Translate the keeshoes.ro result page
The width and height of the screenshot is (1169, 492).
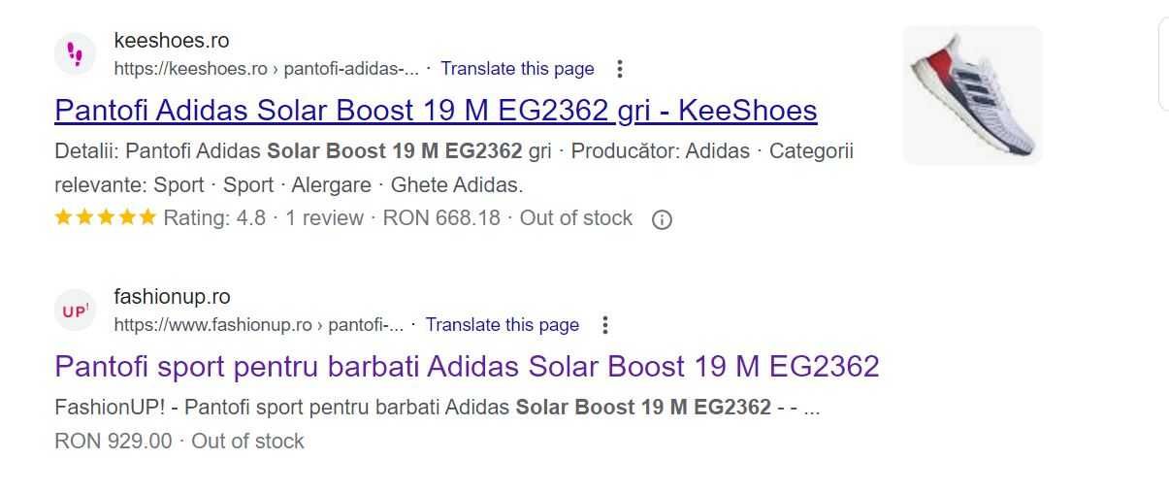tap(517, 69)
